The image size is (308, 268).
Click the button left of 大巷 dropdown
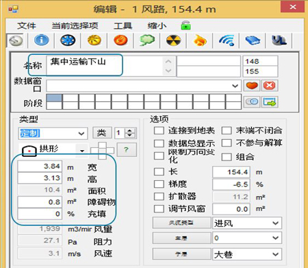(181, 254)
